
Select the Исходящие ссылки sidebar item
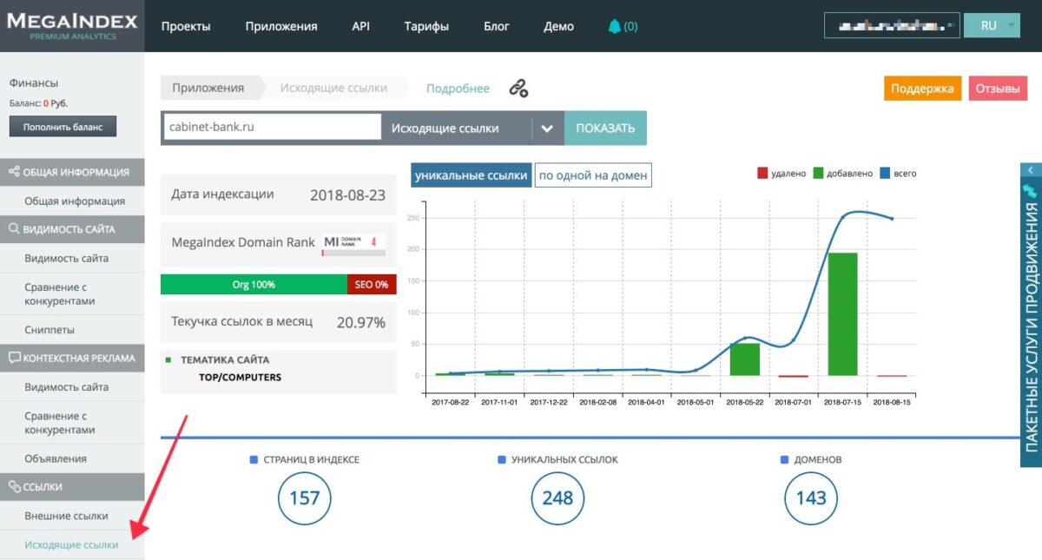[72, 544]
